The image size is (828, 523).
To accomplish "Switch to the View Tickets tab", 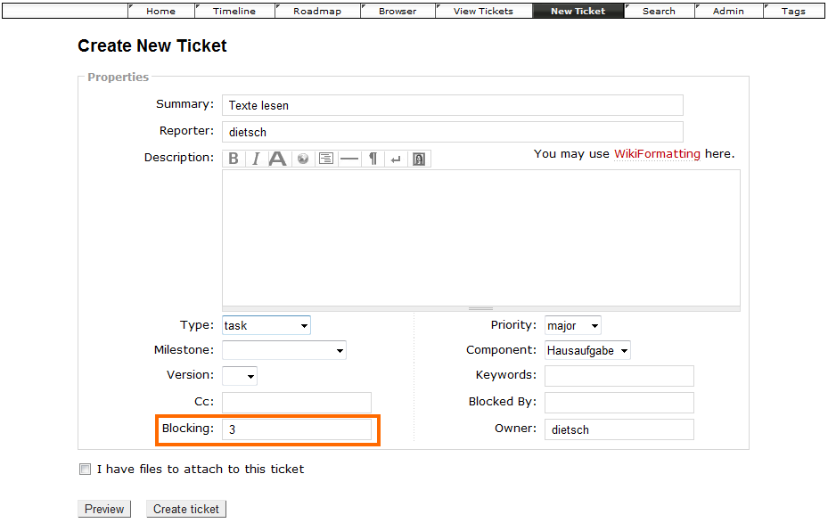I will tap(483, 12).
